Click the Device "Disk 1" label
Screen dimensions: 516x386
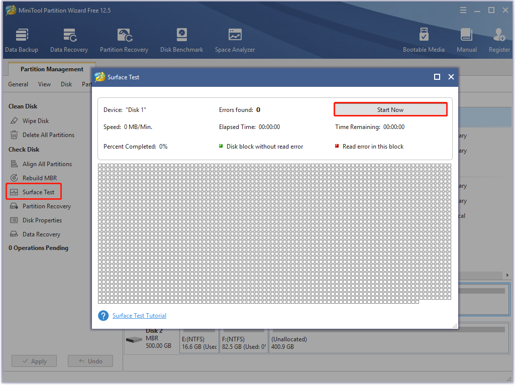coord(125,109)
